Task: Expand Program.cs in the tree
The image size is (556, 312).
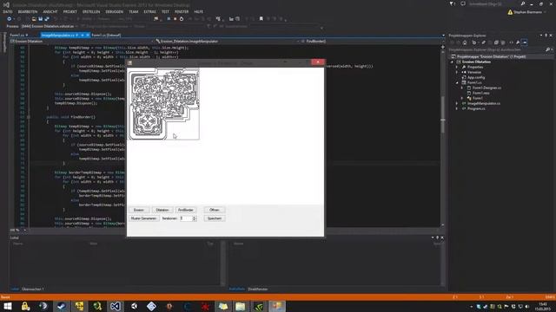Action: click(457, 108)
